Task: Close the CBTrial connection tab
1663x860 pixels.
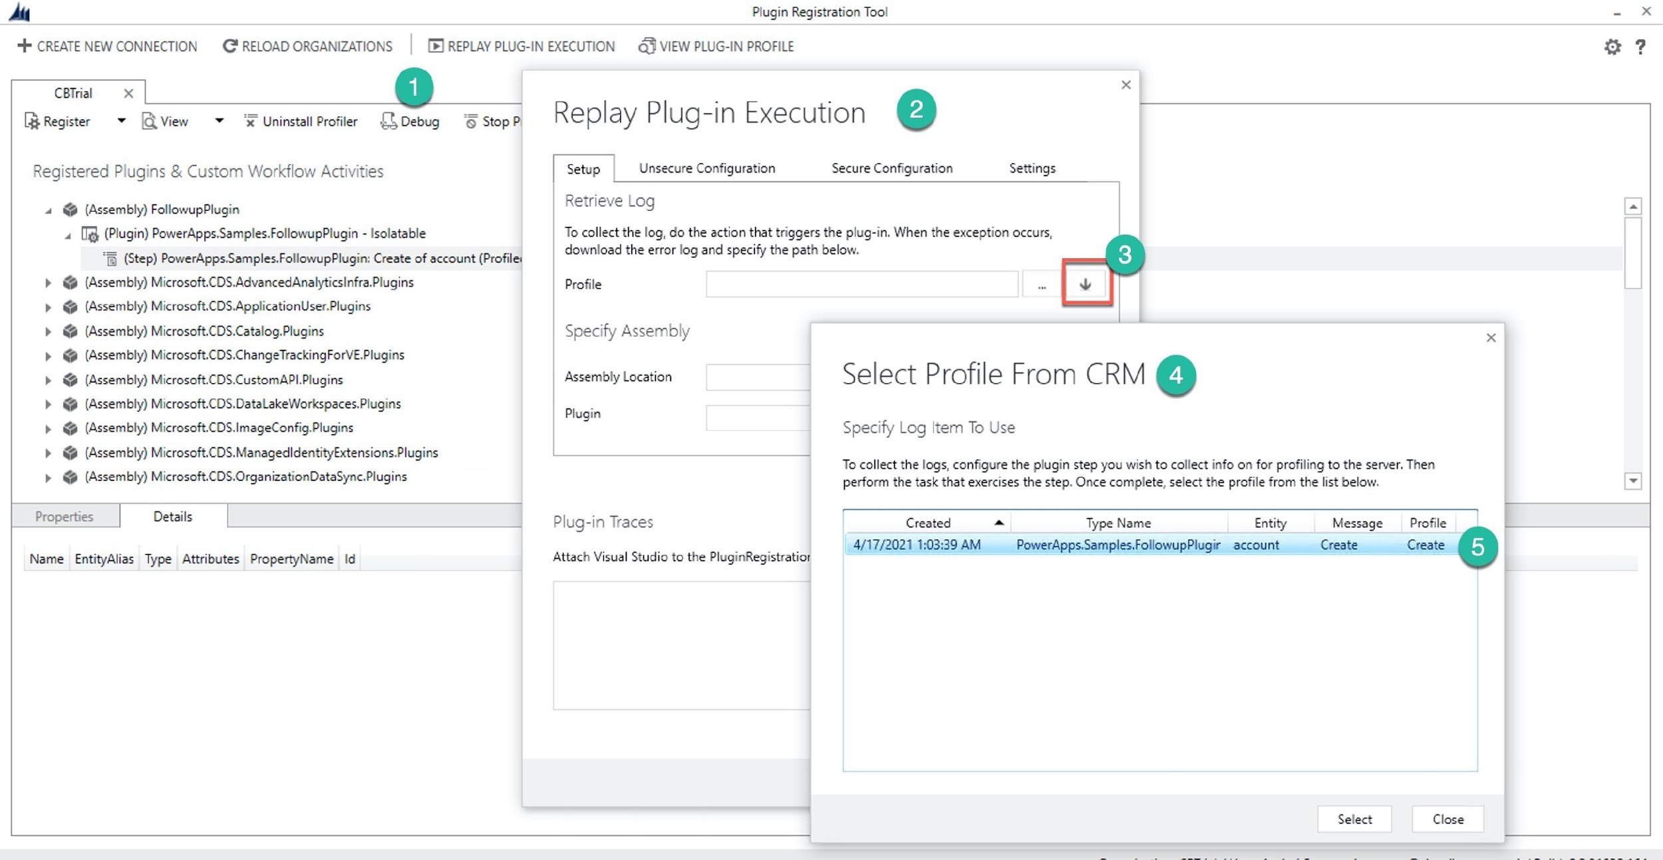Action: pyautogui.click(x=129, y=94)
